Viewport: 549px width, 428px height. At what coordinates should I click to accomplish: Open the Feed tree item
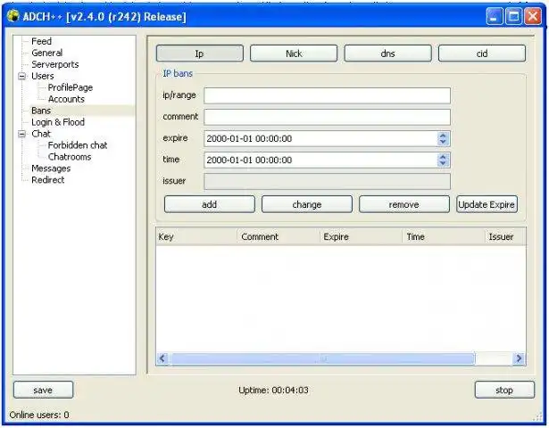41,41
